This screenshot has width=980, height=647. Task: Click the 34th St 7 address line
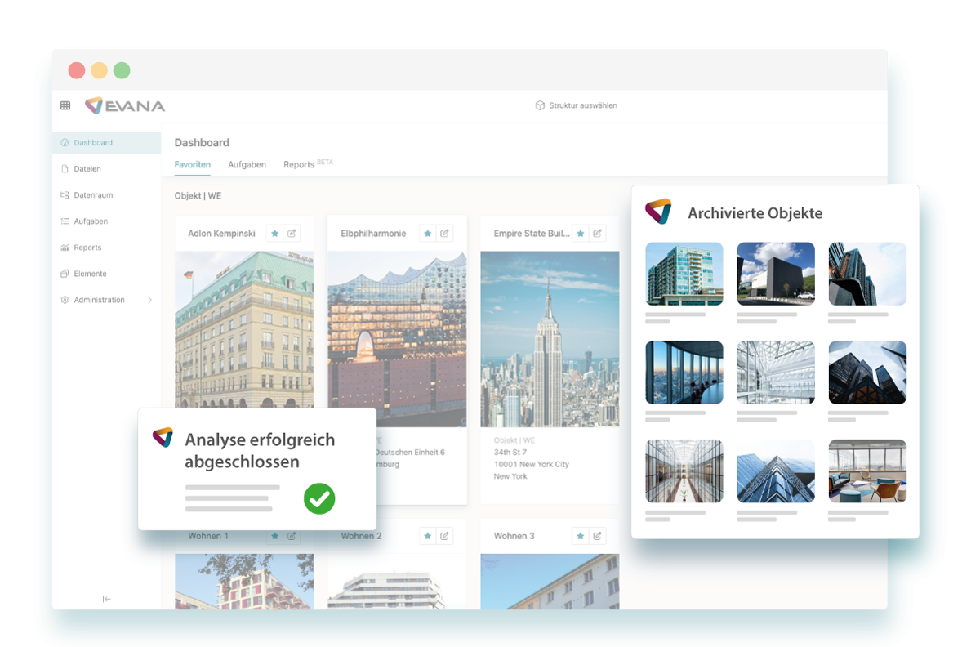tap(510, 452)
